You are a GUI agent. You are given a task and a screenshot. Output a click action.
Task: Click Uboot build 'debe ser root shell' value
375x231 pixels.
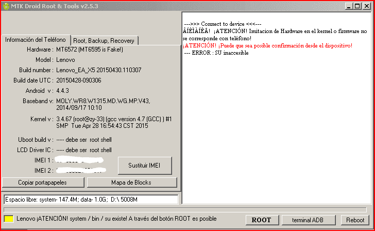pos(84,140)
